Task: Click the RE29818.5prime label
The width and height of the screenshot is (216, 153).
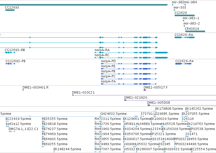Action: click(x=55, y=124)
